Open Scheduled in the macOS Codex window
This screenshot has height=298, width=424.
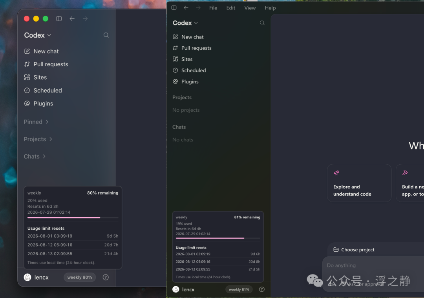[43, 91]
